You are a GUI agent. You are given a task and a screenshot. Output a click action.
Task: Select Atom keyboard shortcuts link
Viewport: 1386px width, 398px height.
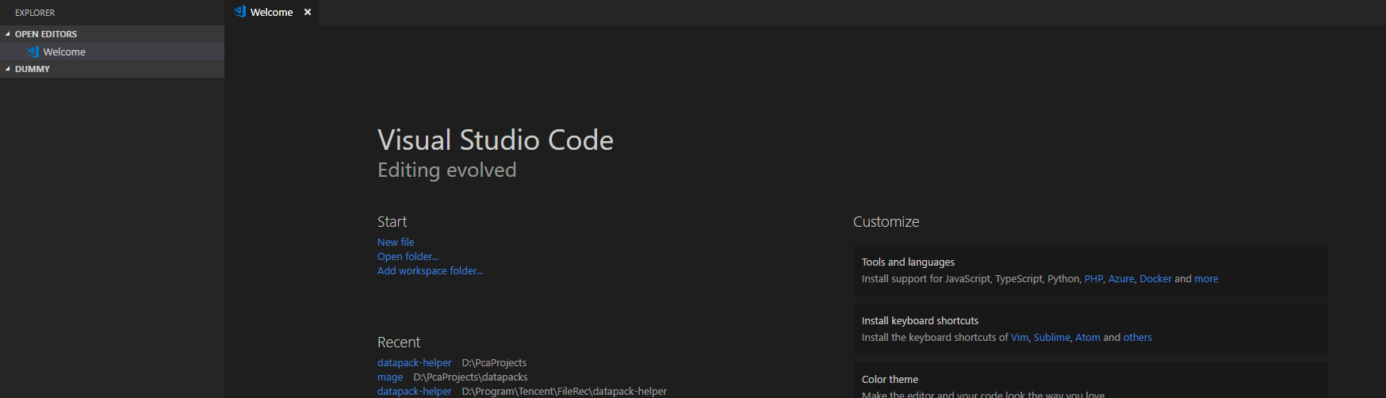(1087, 337)
